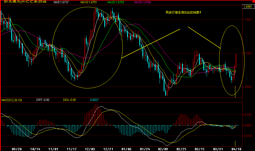Click the cyan 0.0027 MACD value

point(94,100)
